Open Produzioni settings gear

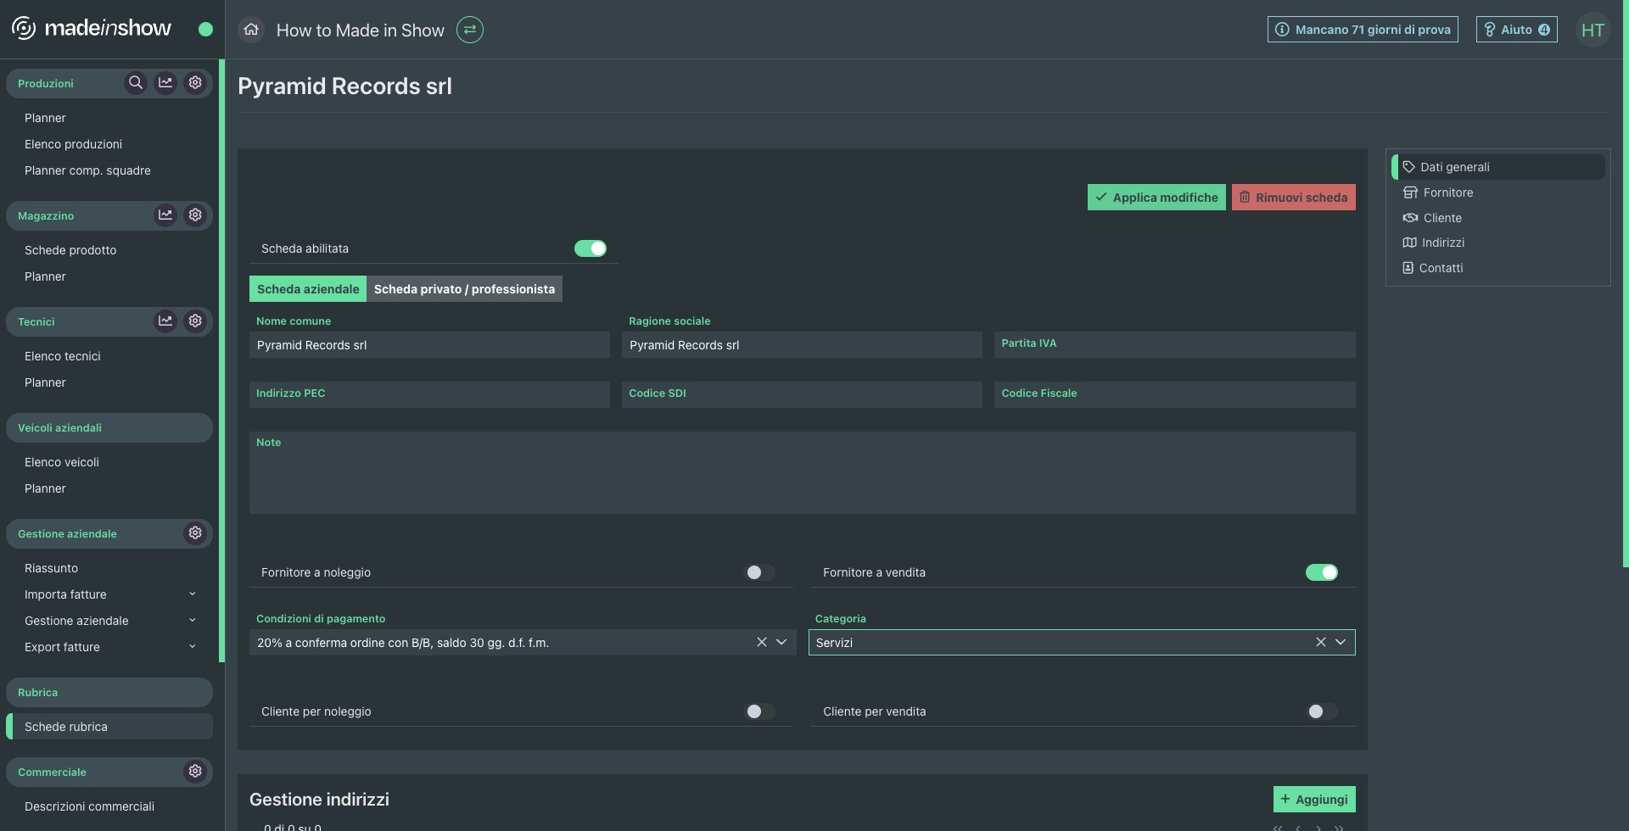195,83
